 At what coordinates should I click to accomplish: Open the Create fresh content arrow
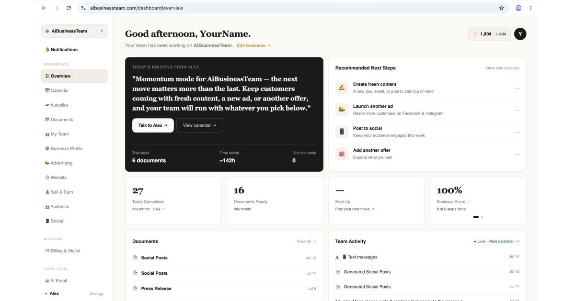point(517,88)
